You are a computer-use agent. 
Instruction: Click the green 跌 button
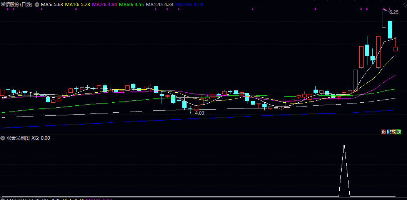tap(399, 132)
